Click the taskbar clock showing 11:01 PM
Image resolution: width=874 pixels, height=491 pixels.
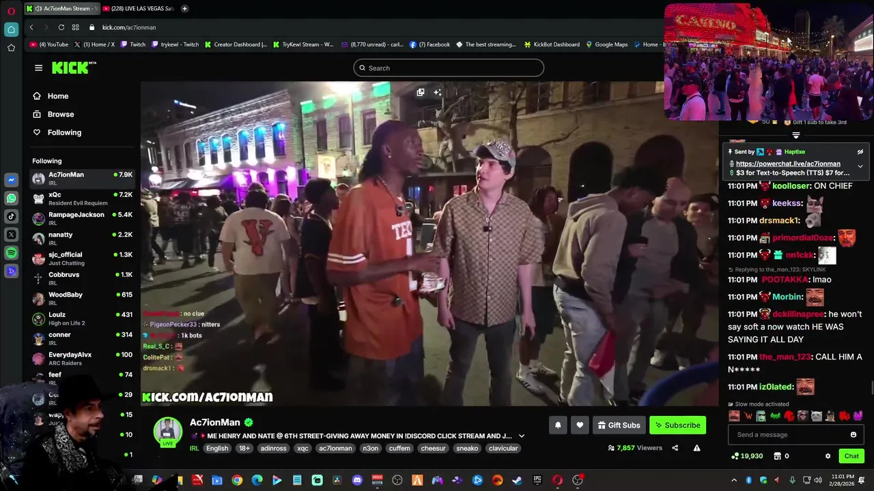(x=843, y=480)
